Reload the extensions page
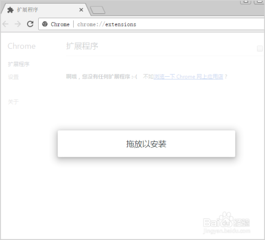The width and height of the screenshot is (265, 240). (x=30, y=24)
